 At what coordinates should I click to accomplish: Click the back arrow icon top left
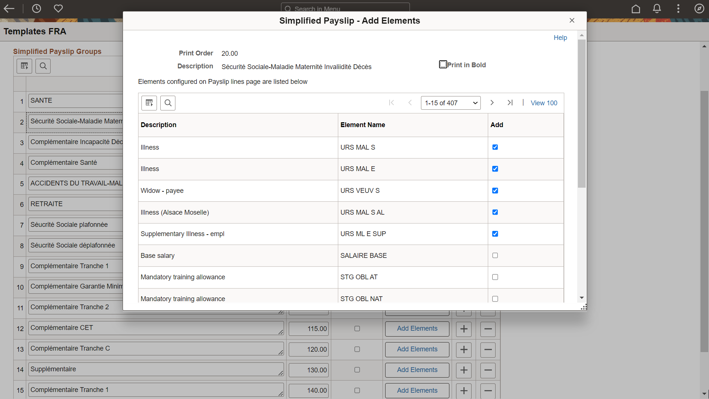point(10,9)
